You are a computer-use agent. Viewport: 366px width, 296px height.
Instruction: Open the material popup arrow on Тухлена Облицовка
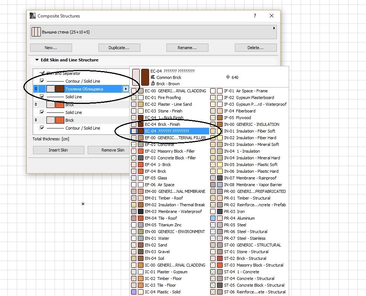click(125, 89)
